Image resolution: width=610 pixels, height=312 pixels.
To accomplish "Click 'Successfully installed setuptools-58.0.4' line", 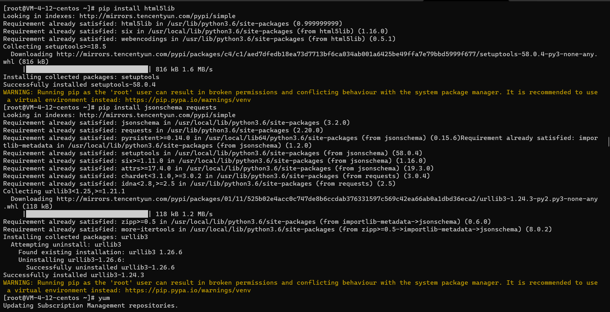I will [x=79, y=85].
